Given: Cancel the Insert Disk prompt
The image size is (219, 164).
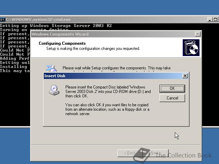Looking at the screenshot, I should (x=172, y=98).
